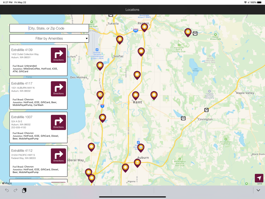Tap the Locations header title
The image size is (265, 199).
[x=132, y=10]
